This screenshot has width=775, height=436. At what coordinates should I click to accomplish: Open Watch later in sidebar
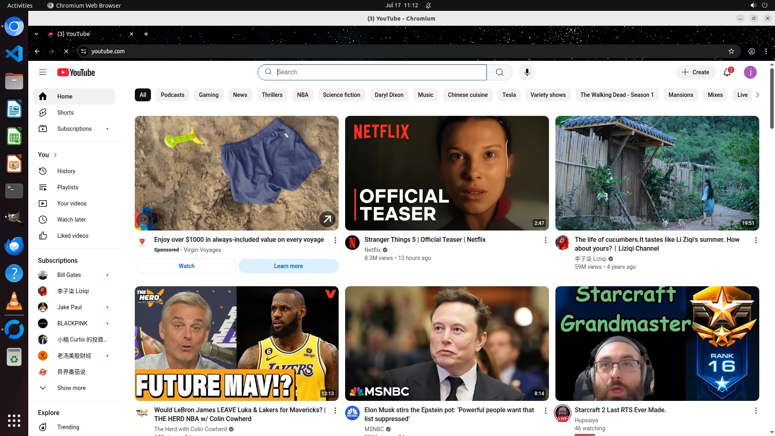click(x=71, y=220)
